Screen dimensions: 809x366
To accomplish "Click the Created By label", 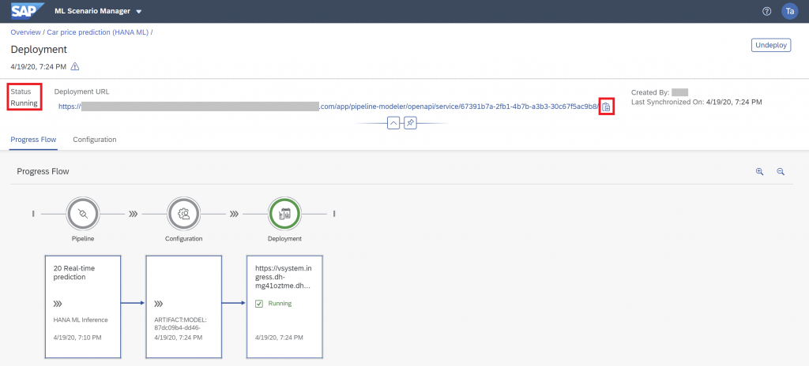I will coord(650,92).
